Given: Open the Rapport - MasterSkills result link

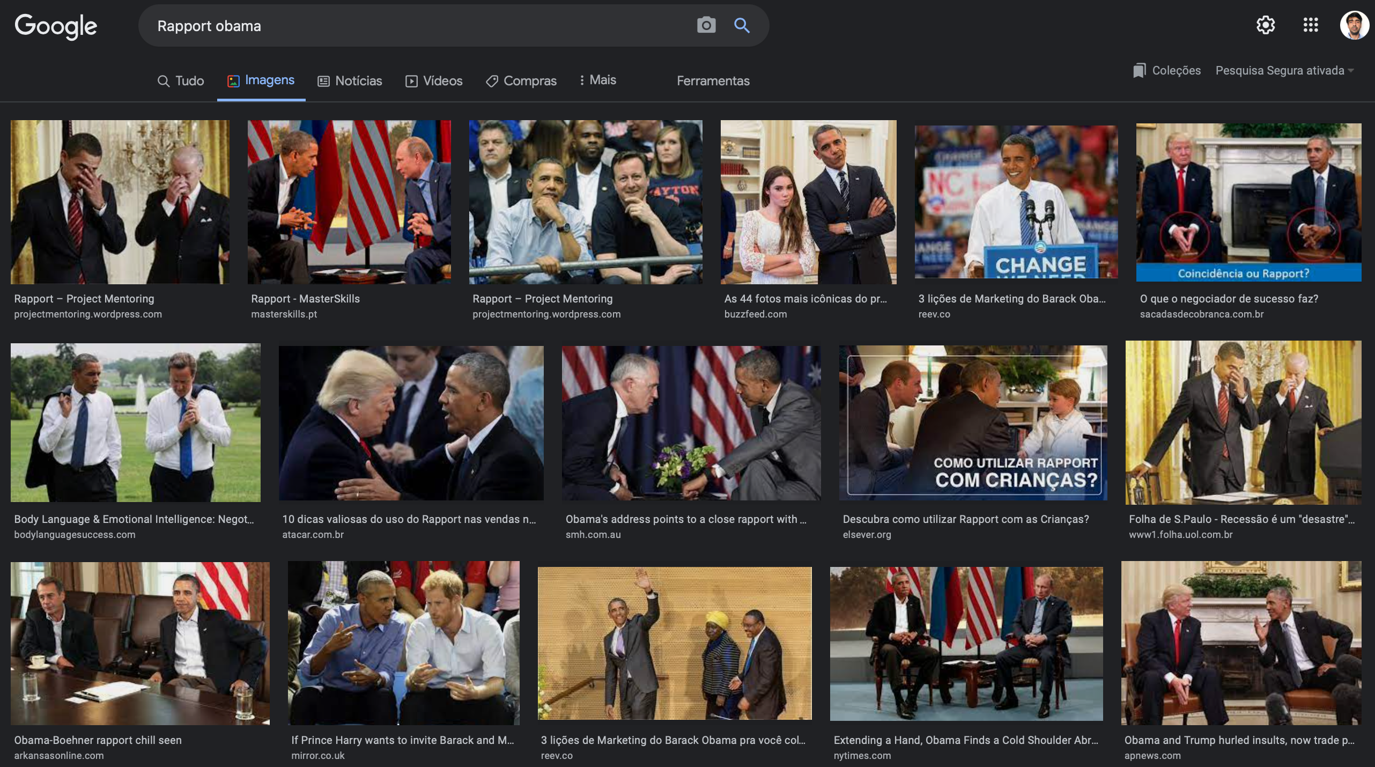Looking at the screenshot, I should 305,299.
